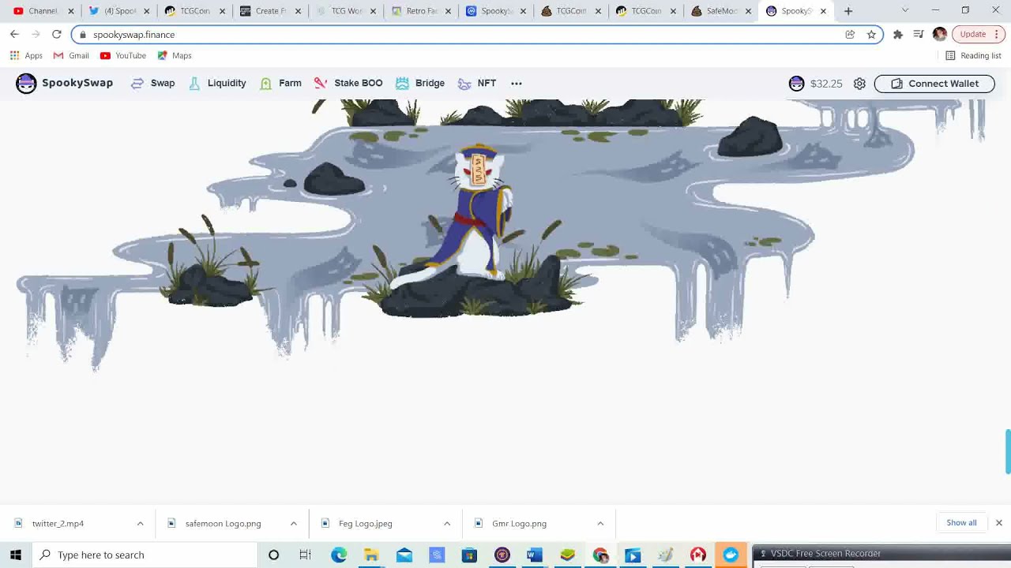
Task: Open the Reading list
Action: [x=973, y=56]
